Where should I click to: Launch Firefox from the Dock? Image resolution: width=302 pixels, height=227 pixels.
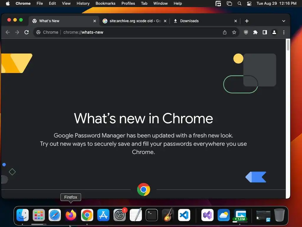71,215
